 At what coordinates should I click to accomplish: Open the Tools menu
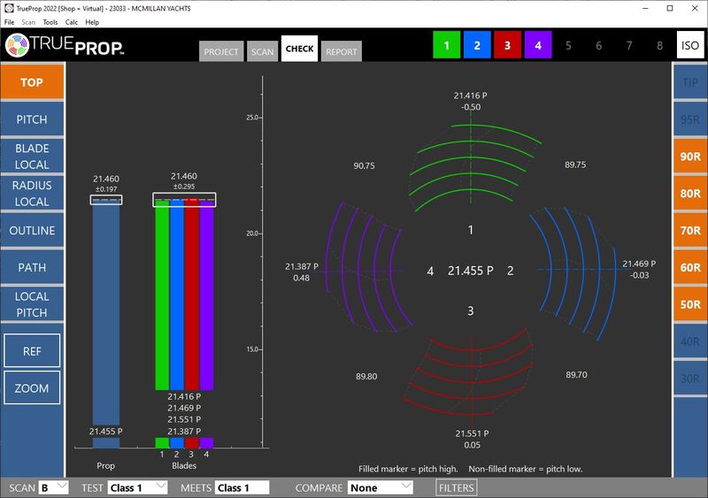coord(50,21)
